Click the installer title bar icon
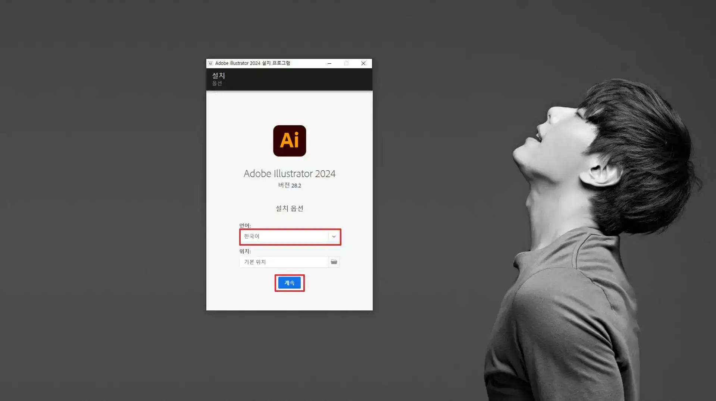The height and width of the screenshot is (401, 716). 210,63
